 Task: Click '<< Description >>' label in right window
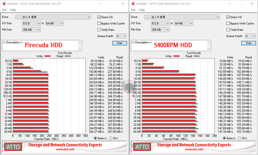click(142, 42)
